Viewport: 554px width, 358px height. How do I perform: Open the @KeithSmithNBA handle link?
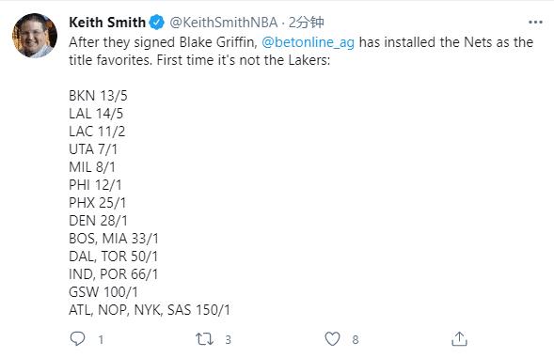coord(224,23)
